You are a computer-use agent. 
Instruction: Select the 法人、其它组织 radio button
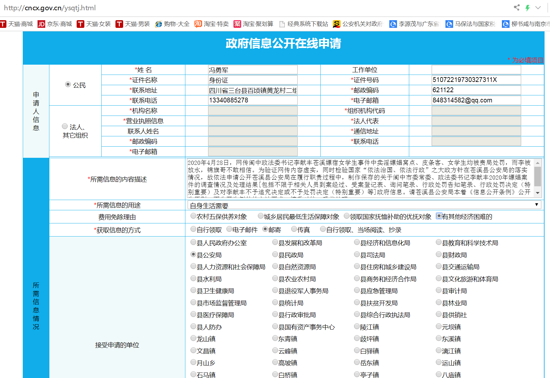point(65,126)
